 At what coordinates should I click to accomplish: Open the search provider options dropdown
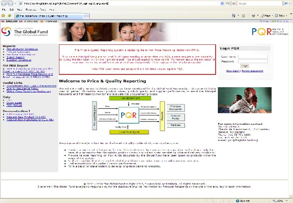(x=290, y=3)
